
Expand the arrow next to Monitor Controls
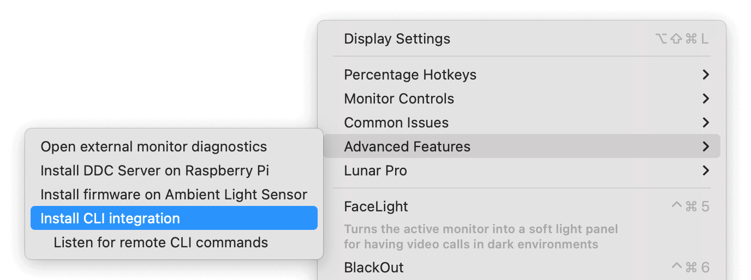click(706, 99)
